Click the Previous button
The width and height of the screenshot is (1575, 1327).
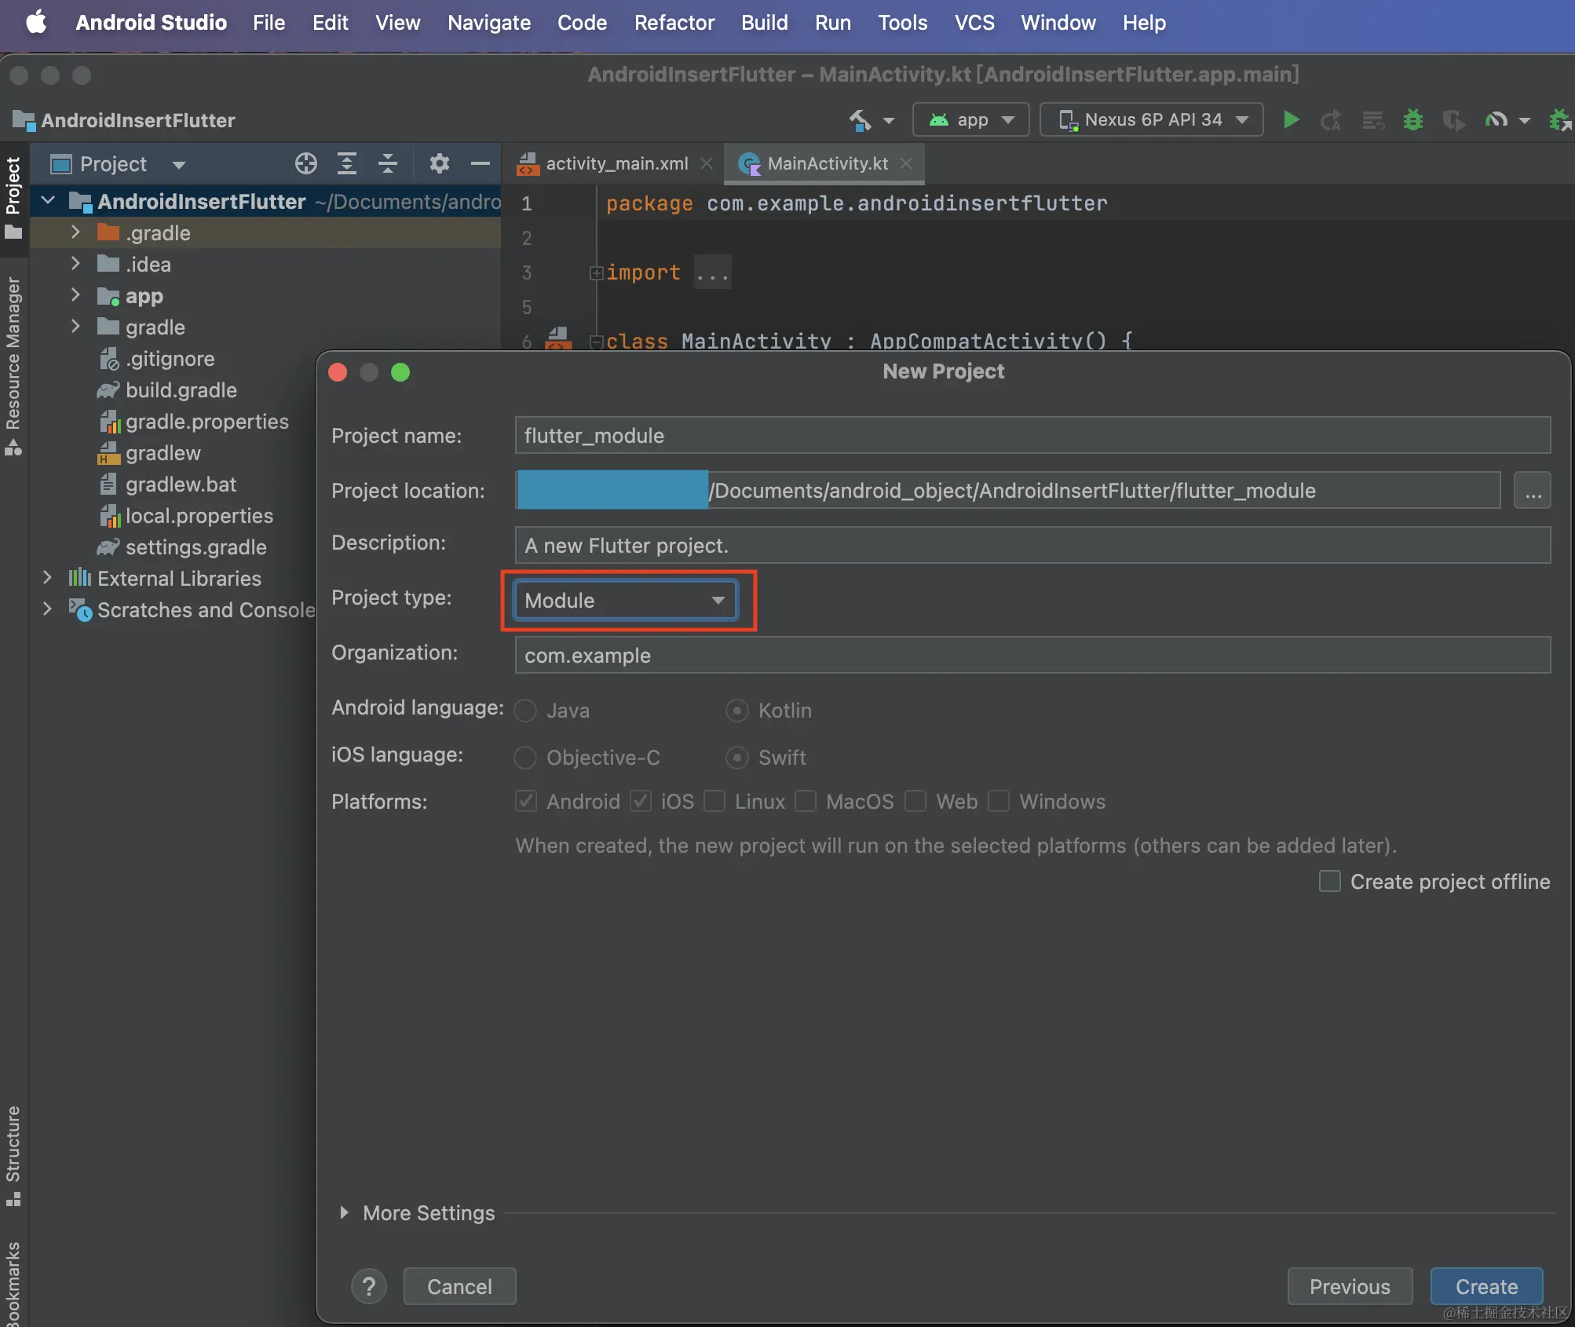click(x=1349, y=1286)
